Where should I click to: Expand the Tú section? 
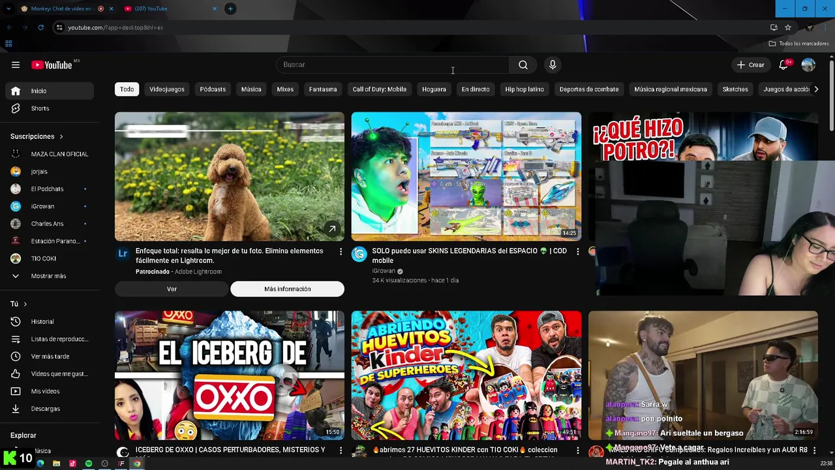click(19, 304)
